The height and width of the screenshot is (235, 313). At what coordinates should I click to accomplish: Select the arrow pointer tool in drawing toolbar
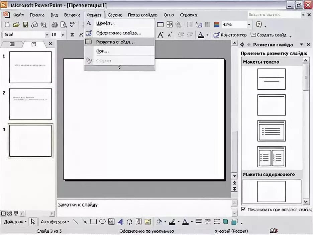33,221
